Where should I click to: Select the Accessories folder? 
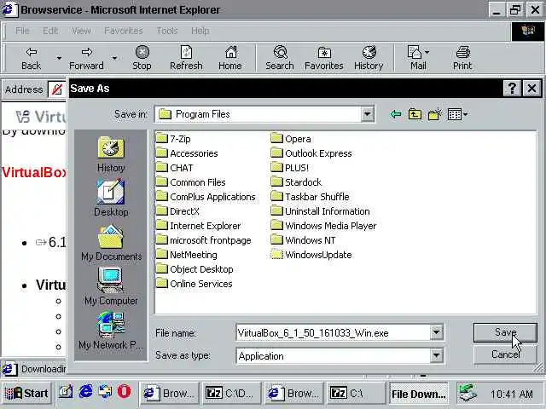coord(187,153)
